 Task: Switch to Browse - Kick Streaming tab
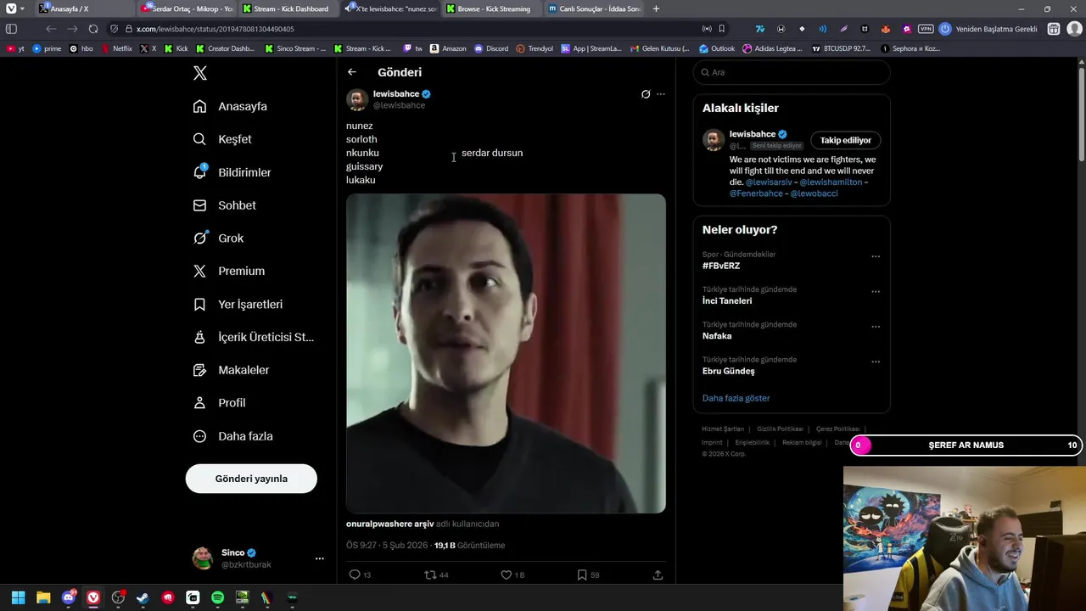point(490,8)
